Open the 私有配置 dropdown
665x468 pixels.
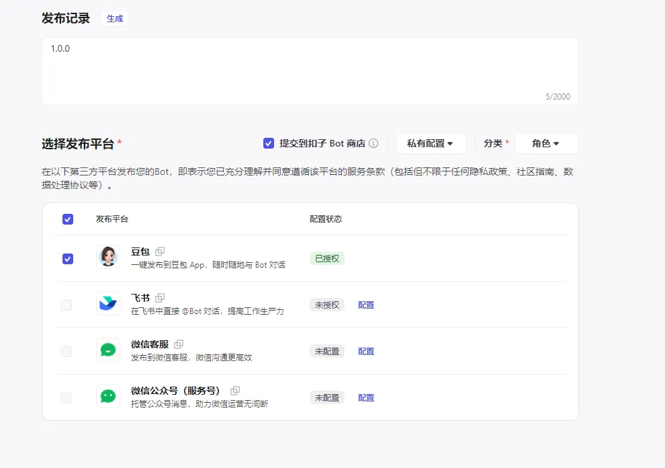pos(431,143)
